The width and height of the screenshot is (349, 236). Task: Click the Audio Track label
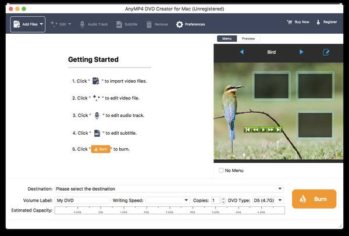coord(98,24)
